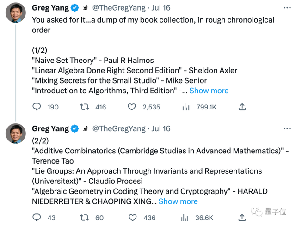This screenshot has height=225, width=296.
Task: Reply to the second tweet (2/2)
Action: [37, 218]
